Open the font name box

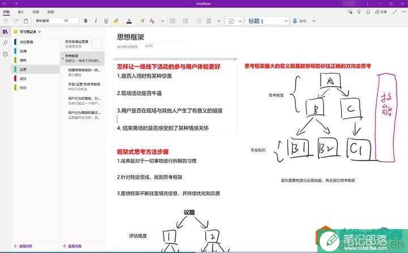[x=48, y=20]
